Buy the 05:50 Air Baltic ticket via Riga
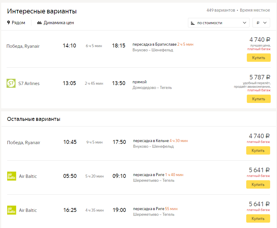This screenshot has width=277, height=228. (258, 185)
